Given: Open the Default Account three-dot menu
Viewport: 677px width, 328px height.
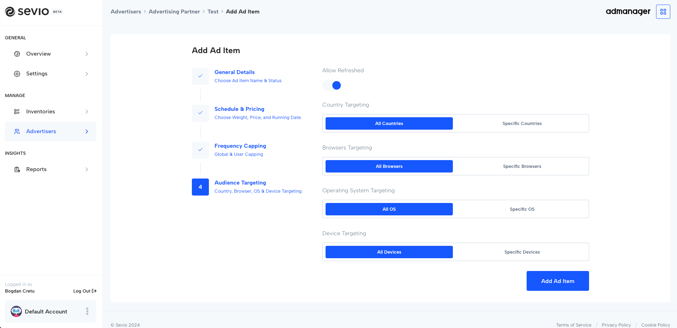Looking at the screenshot, I should [x=87, y=311].
